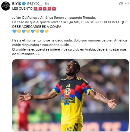The image size is (130, 132).
Task: Click the 'Julián Quiñones y América' sentence
Action: tap(54, 18)
